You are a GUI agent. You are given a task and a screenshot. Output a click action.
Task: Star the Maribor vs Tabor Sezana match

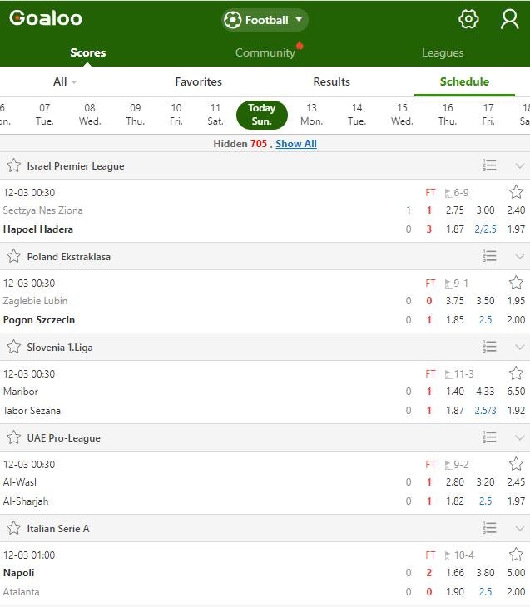[x=516, y=373]
